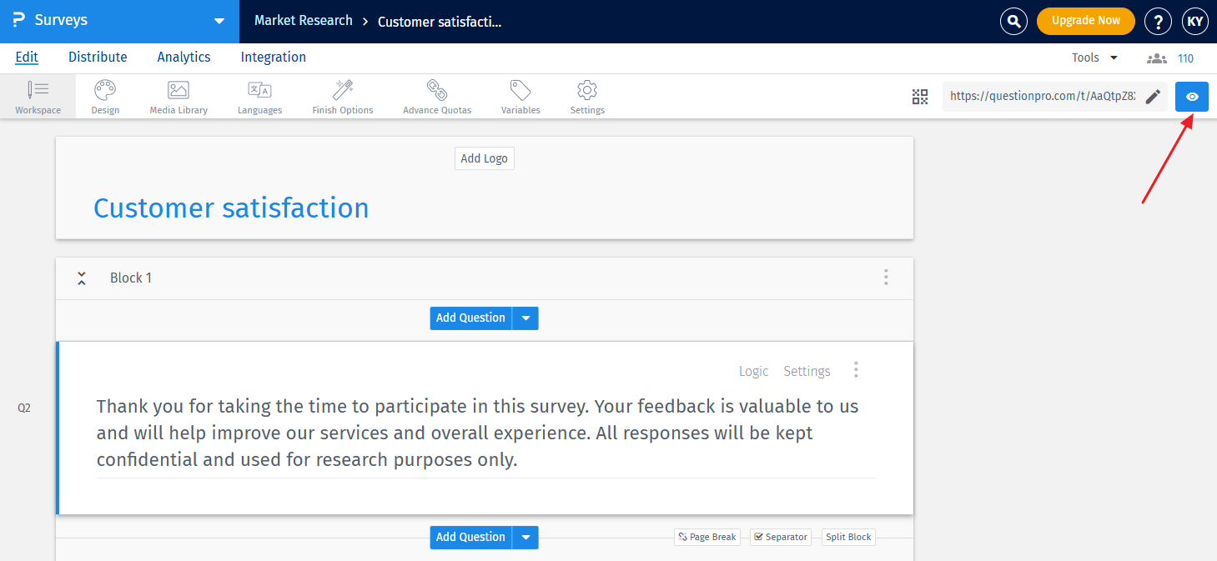Click Split Block button

pos(848,538)
